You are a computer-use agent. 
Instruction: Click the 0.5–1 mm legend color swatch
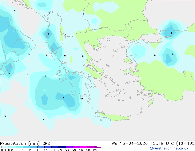click(12, 147)
